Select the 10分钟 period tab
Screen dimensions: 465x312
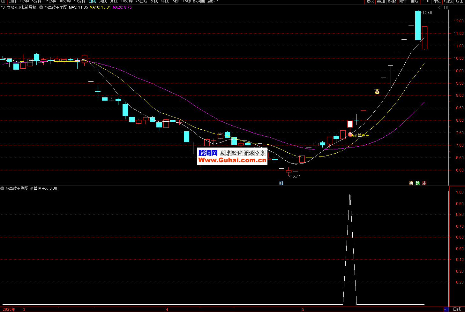pyautogui.click(x=127, y=2)
